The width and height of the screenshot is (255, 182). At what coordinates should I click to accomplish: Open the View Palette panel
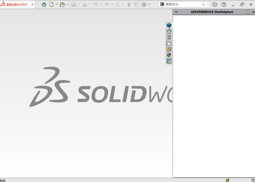coord(169,49)
